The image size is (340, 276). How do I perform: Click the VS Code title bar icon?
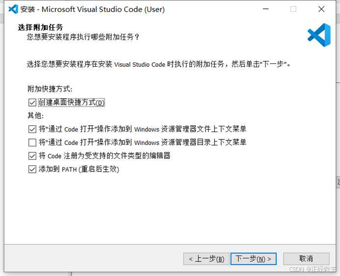[x=13, y=9]
